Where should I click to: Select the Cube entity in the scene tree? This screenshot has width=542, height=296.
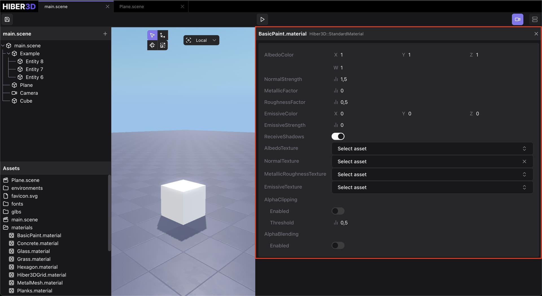(x=26, y=101)
